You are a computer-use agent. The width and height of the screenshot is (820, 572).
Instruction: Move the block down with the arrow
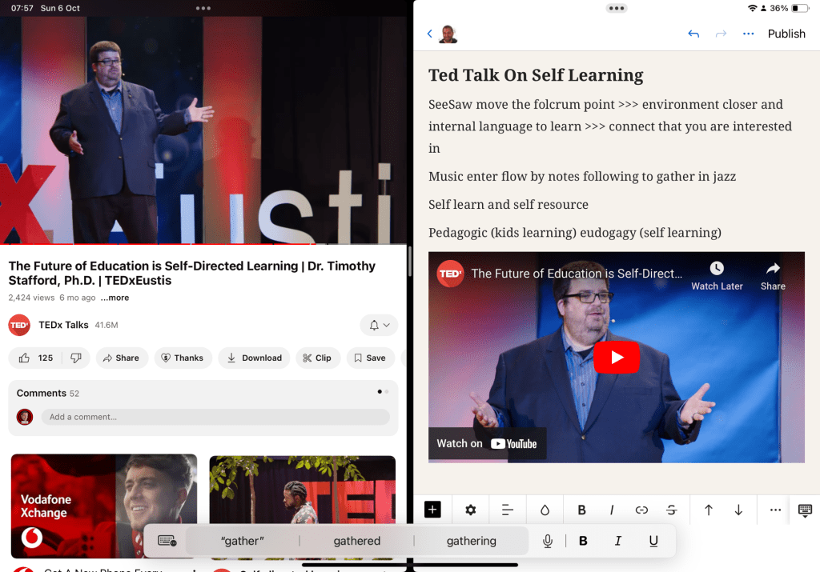coord(738,510)
